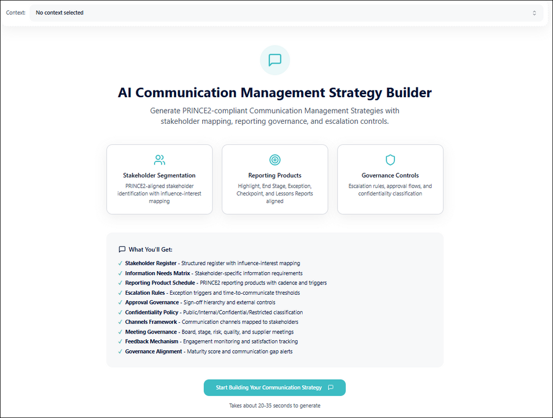Click the up-down chevron in Context field
Screen dimensions: 553x418
pyautogui.click(x=534, y=13)
